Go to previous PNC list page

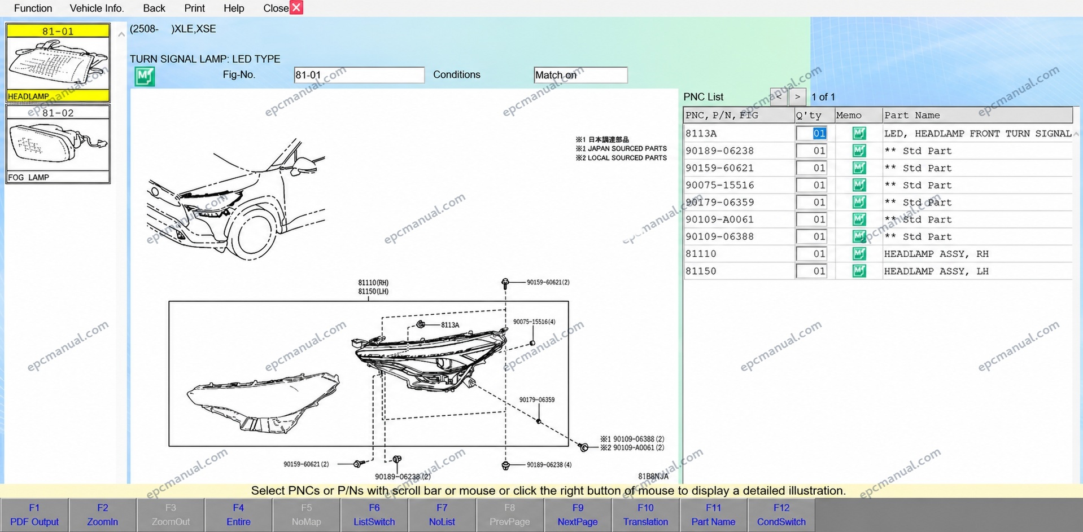point(779,96)
